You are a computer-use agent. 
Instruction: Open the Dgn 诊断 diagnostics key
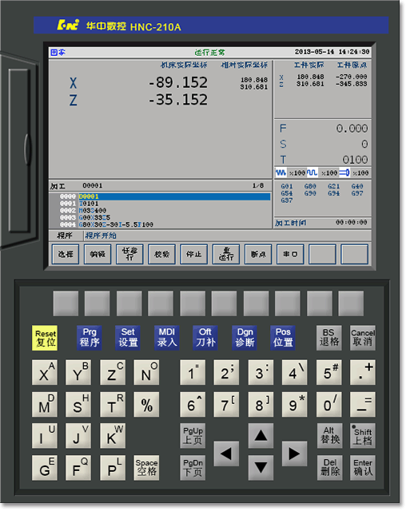pyautogui.click(x=245, y=339)
